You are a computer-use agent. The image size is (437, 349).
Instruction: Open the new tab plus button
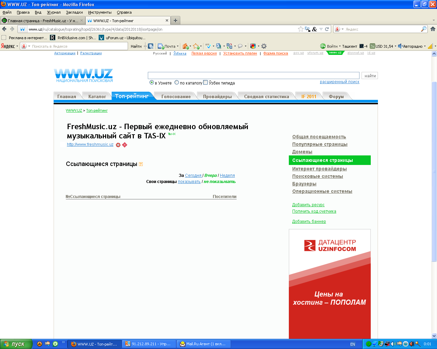[175, 20]
